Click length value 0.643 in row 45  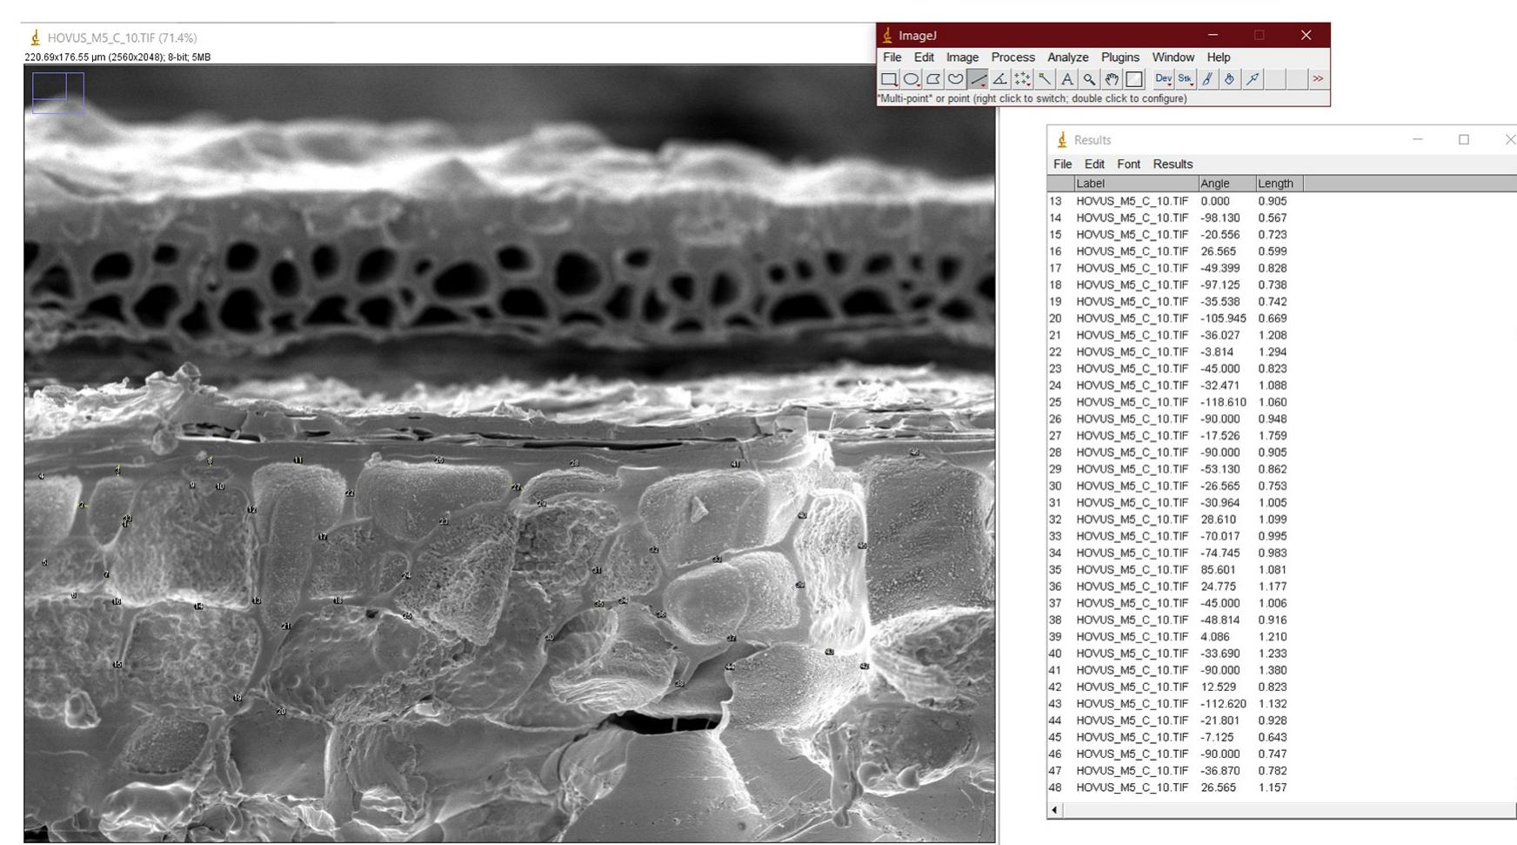click(1272, 737)
